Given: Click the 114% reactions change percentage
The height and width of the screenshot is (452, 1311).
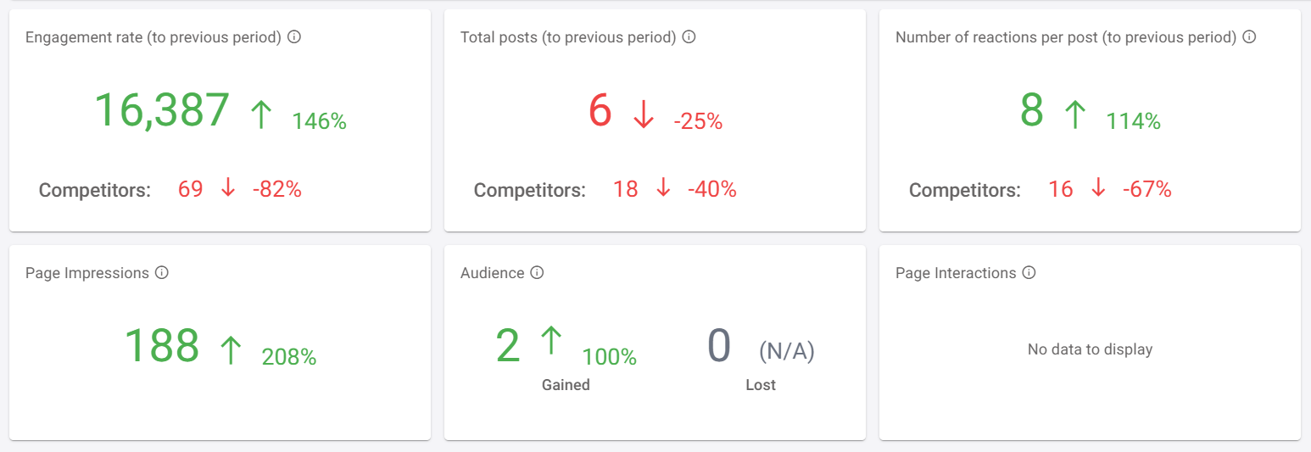Looking at the screenshot, I should click(1134, 121).
